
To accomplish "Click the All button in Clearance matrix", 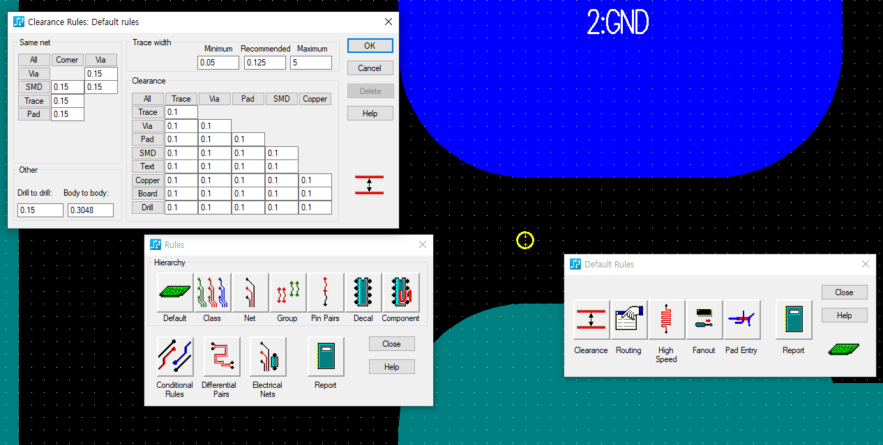I will coord(147,99).
